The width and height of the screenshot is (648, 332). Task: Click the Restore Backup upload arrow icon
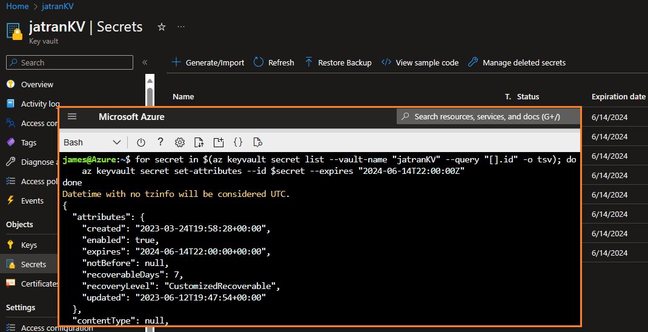coord(309,62)
